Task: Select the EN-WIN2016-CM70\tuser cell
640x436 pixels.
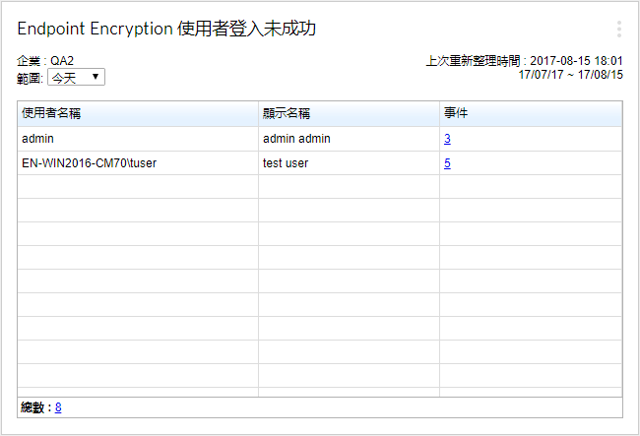Action: (89, 163)
